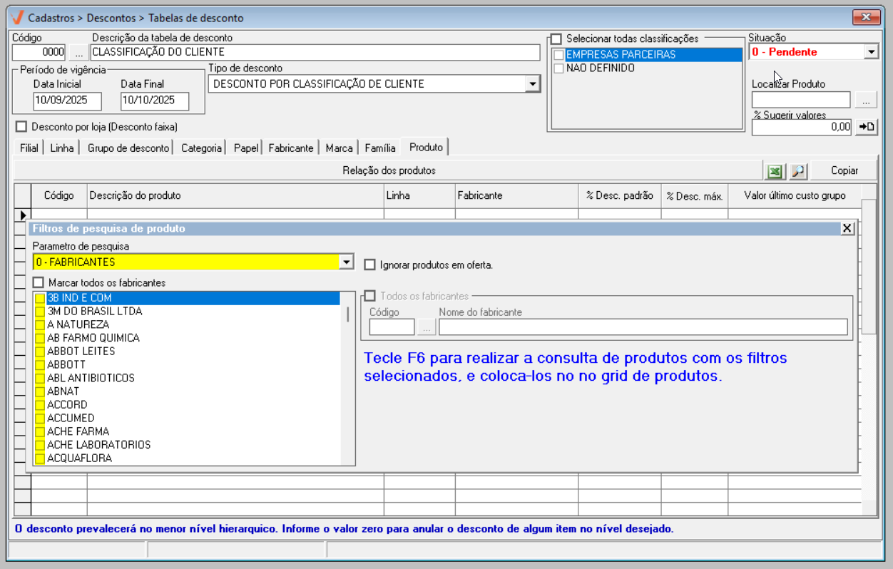Click the Excel export icon

point(775,171)
